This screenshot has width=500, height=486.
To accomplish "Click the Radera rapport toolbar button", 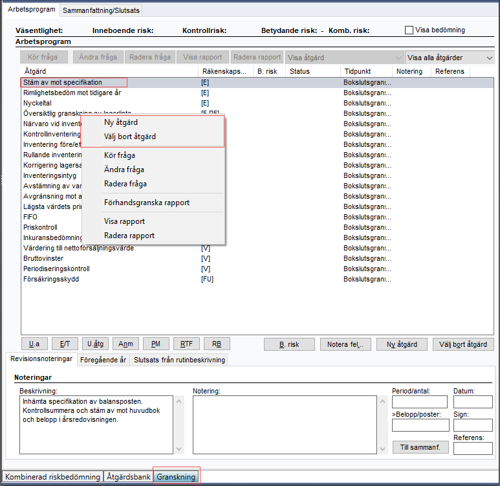I will [x=257, y=57].
